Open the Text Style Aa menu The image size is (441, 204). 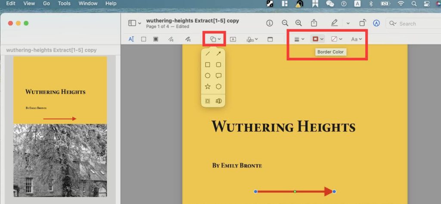pyautogui.click(x=356, y=39)
